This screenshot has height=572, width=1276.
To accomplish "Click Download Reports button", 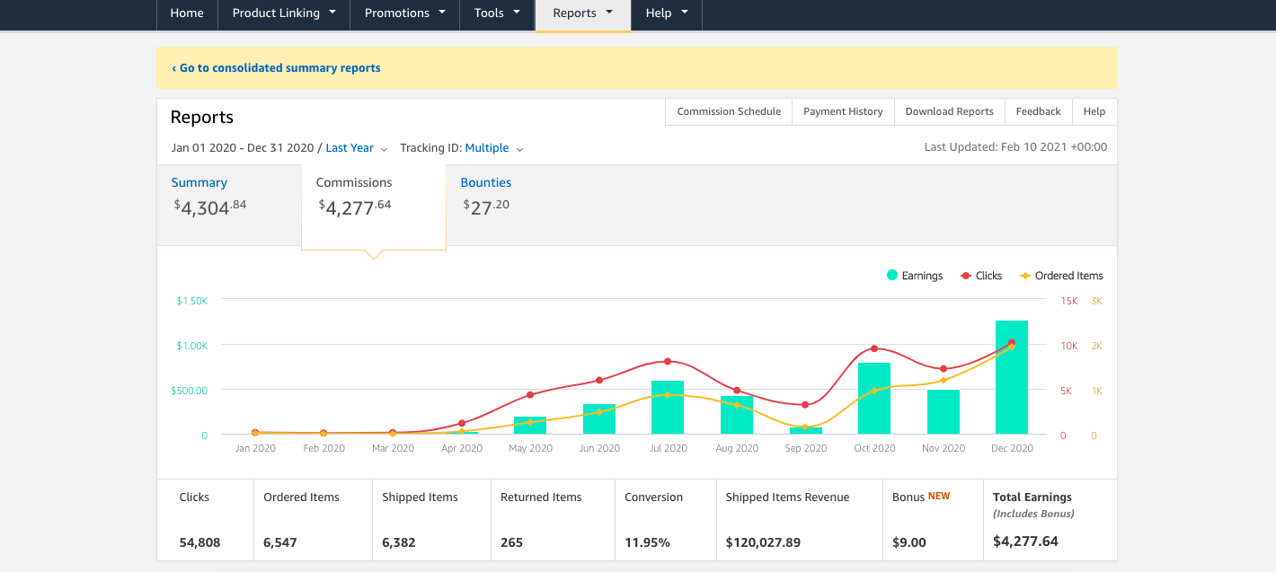I will click(x=949, y=111).
